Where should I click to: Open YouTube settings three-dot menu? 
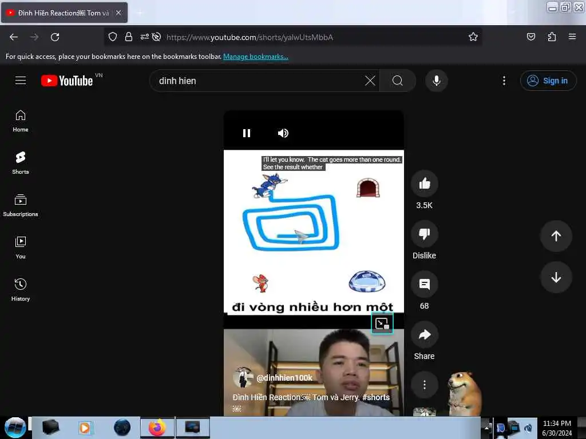click(x=504, y=81)
